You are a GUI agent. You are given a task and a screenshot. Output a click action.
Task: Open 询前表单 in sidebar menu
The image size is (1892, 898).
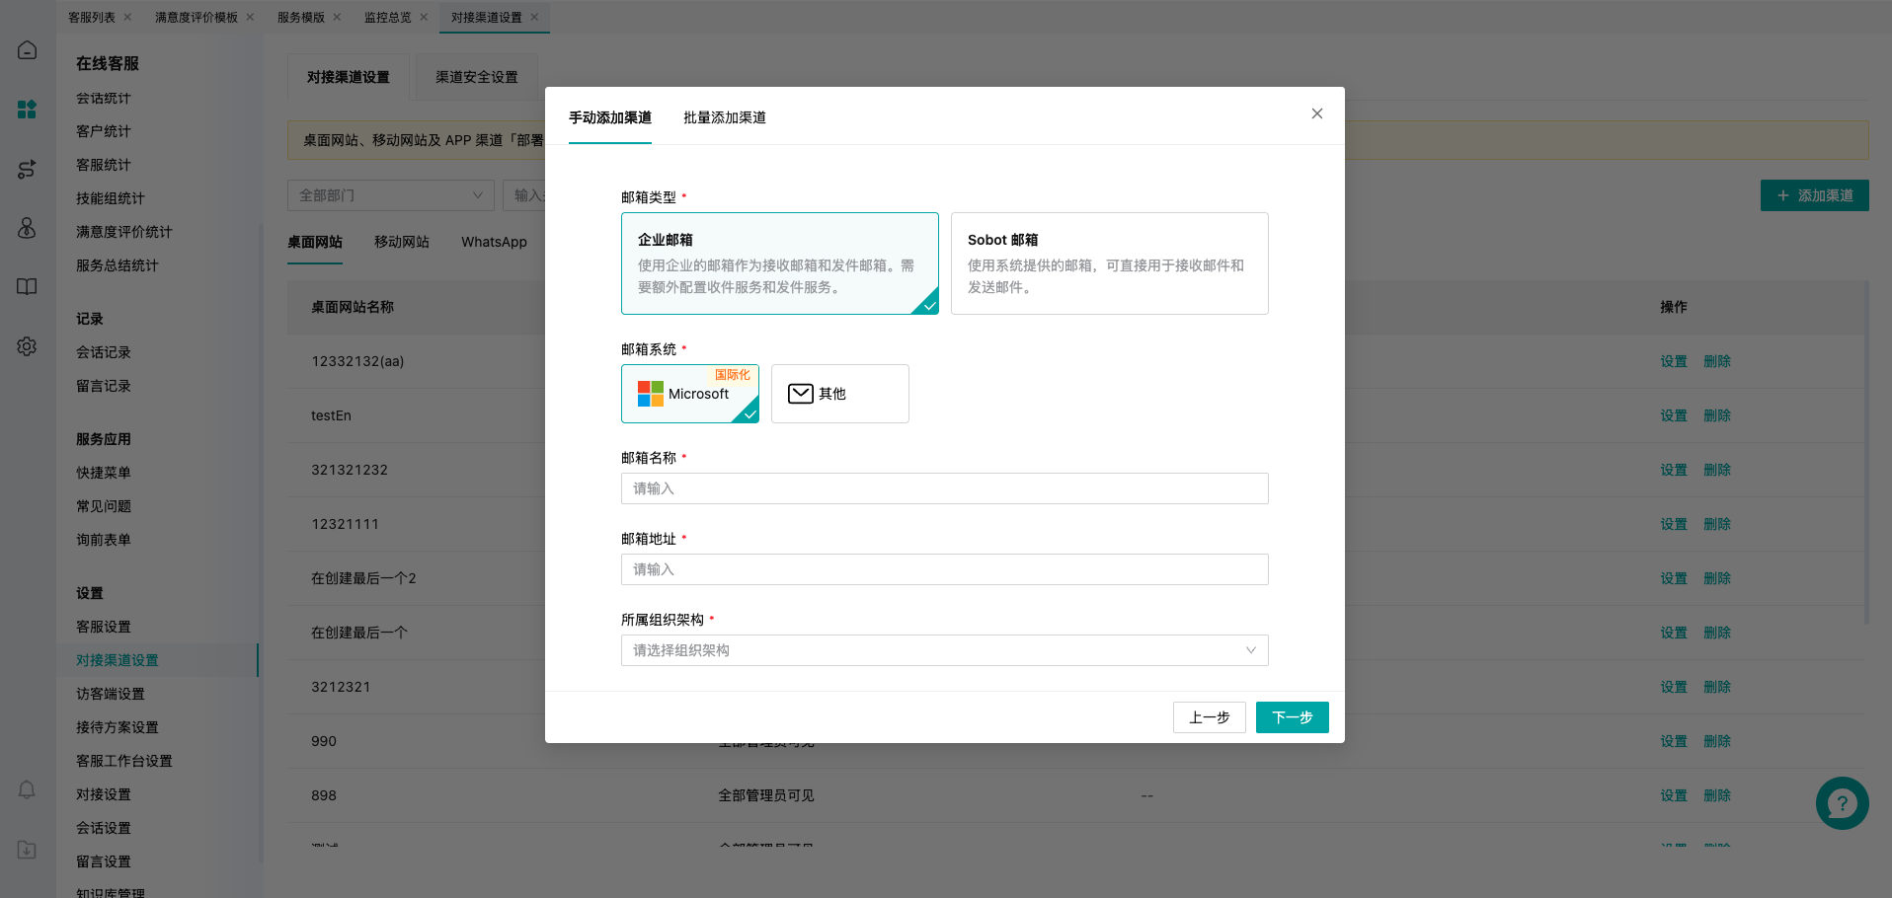(x=104, y=540)
